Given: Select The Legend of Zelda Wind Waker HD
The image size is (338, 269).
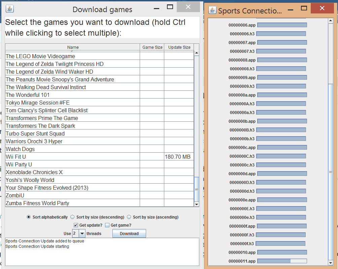Looking at the screenshot, I should pos(99,72).
